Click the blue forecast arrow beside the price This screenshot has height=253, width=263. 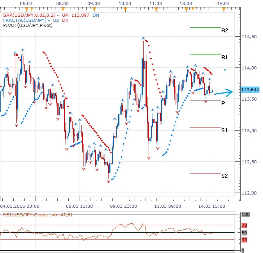(x=224, y=93)
